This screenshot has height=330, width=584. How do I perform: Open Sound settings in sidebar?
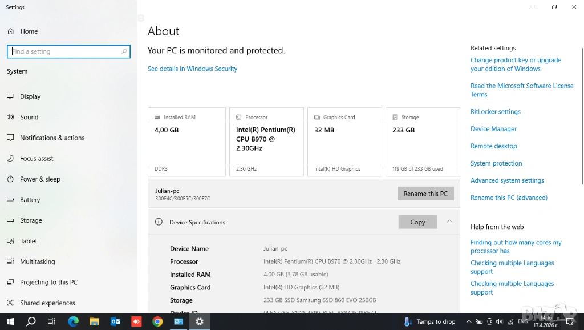point(29,117)
